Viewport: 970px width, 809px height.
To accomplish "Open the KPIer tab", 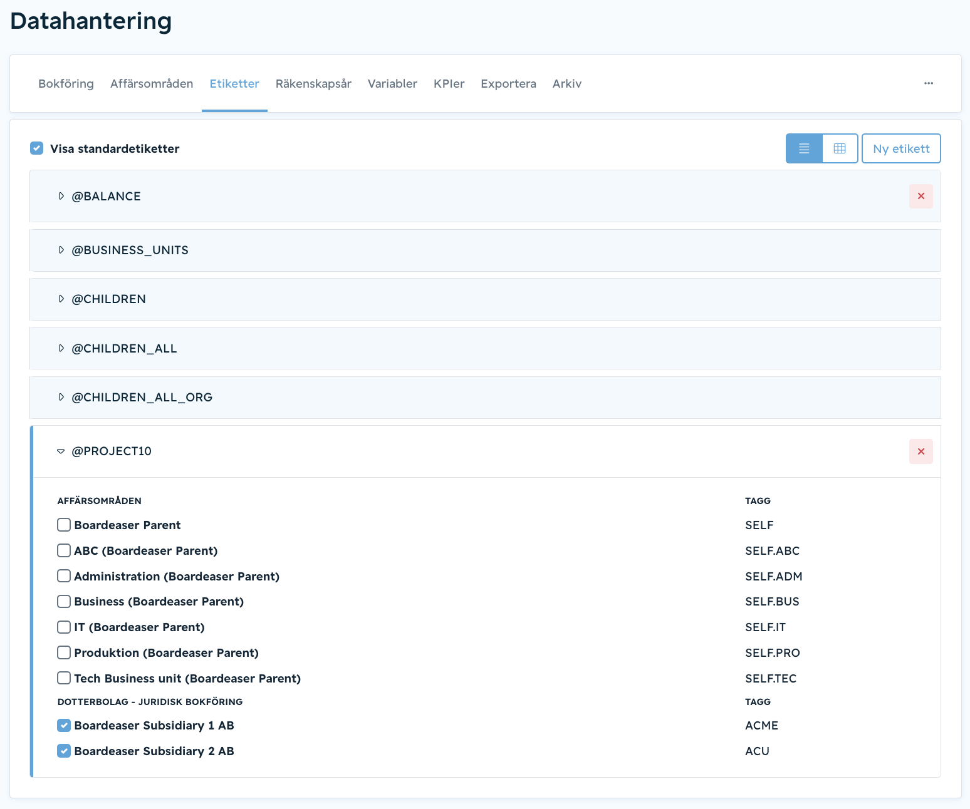I will [449, 83].
